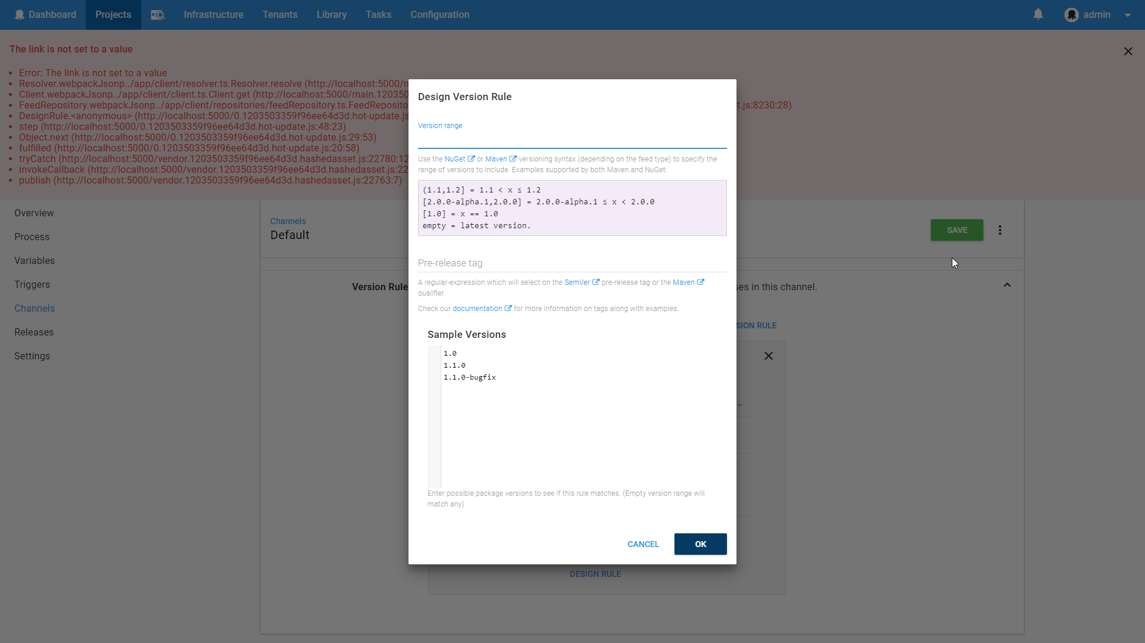Click the Channels breadcrumb link
The image size is (1145, 643).
pos(288,221)
